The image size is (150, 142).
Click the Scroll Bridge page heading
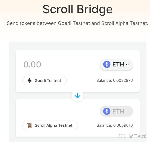(77, 9)
